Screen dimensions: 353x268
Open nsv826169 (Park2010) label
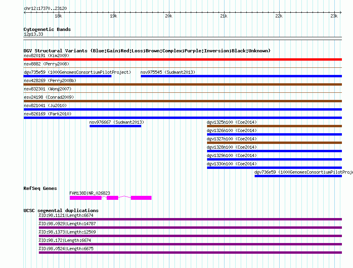[x=48, y=114]
